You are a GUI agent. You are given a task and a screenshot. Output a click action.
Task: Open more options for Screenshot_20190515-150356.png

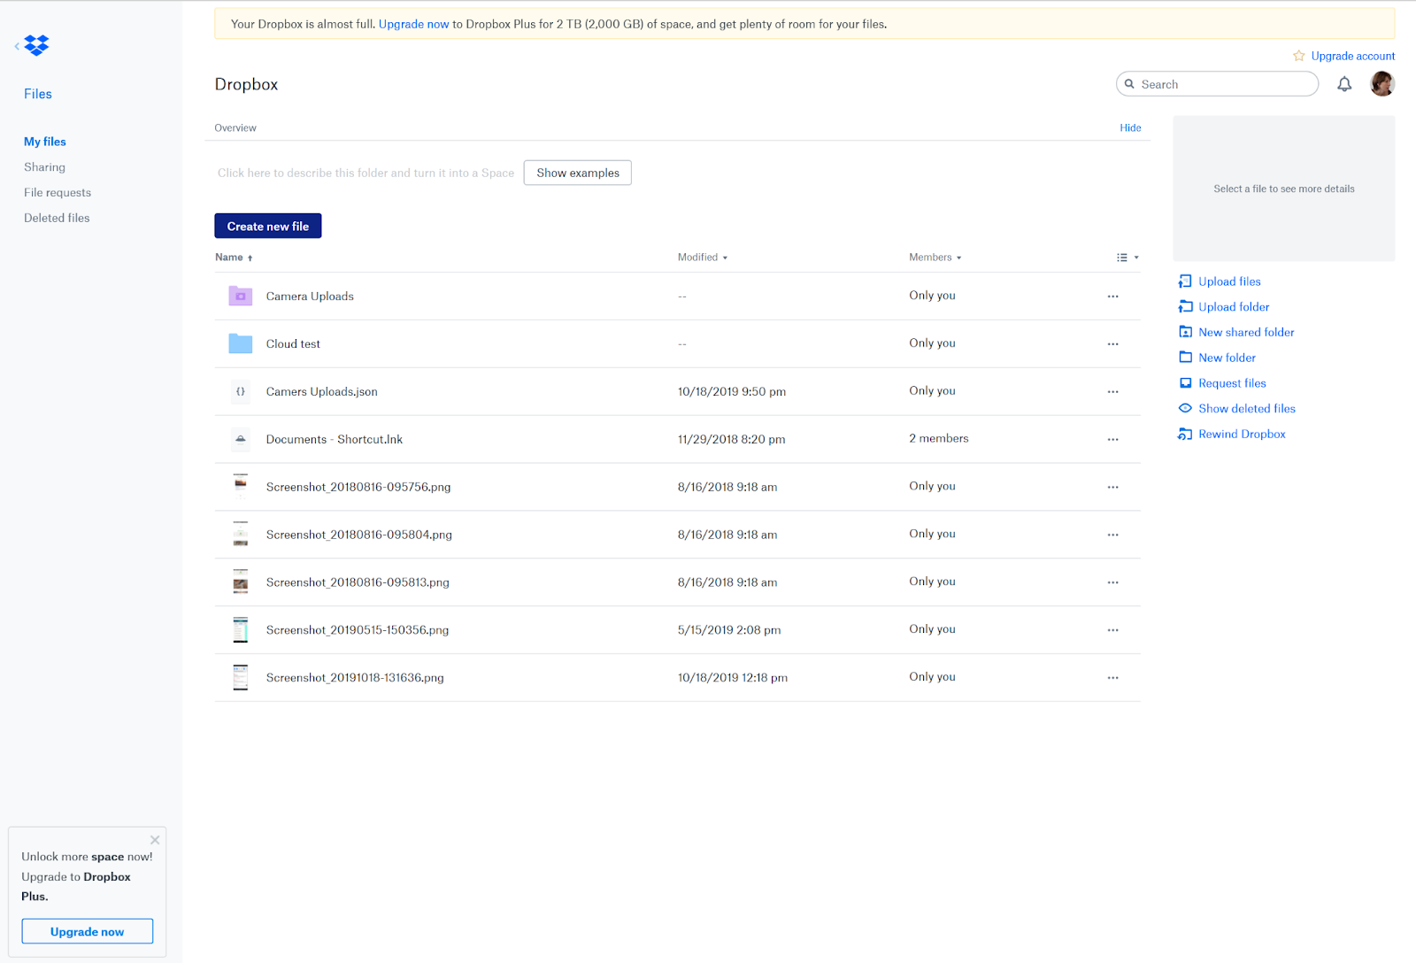[x=1112, y=630]
